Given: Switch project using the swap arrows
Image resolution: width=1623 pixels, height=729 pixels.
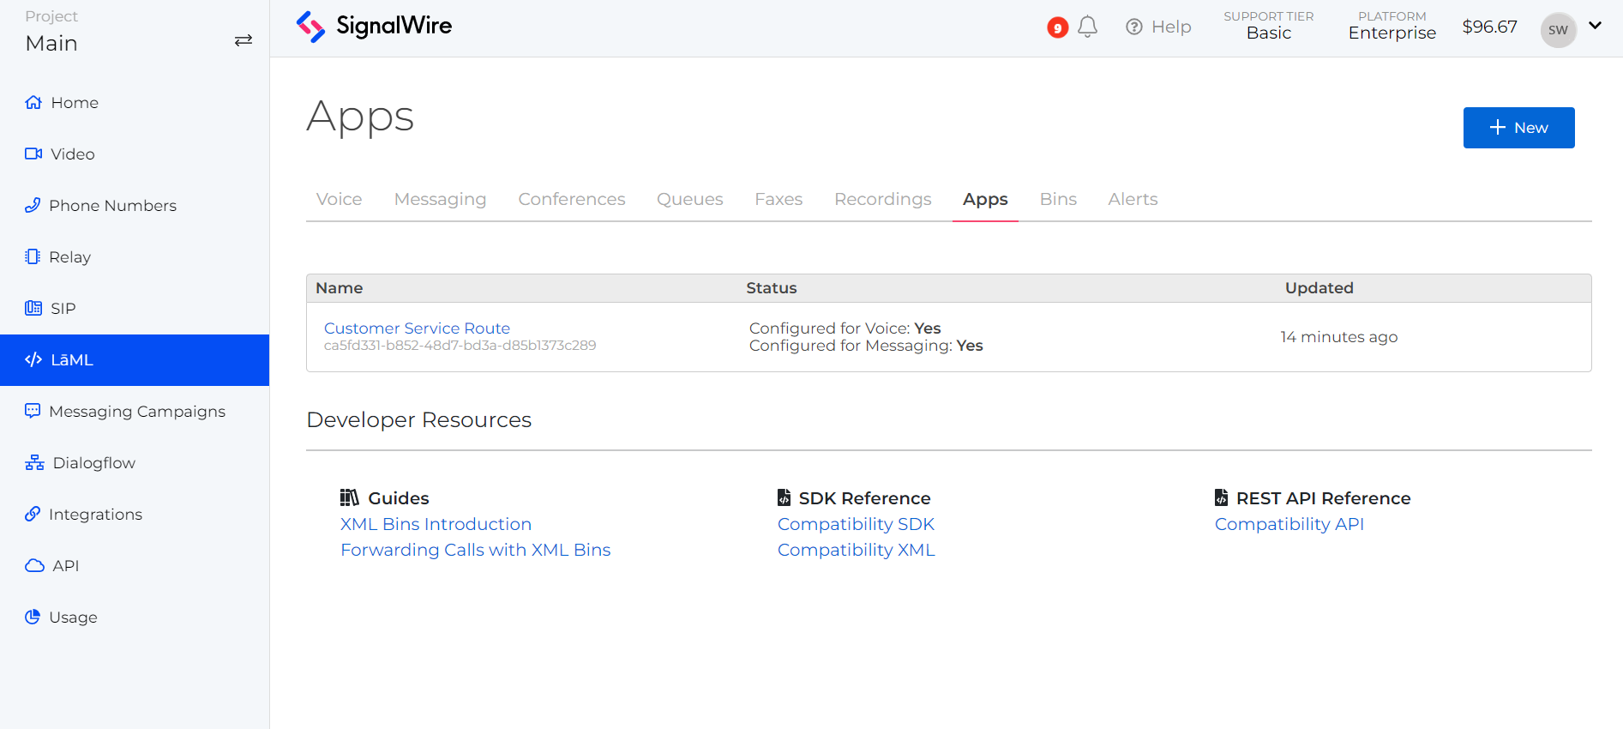Looking at the screenshot, I should [x=243, y=40].
